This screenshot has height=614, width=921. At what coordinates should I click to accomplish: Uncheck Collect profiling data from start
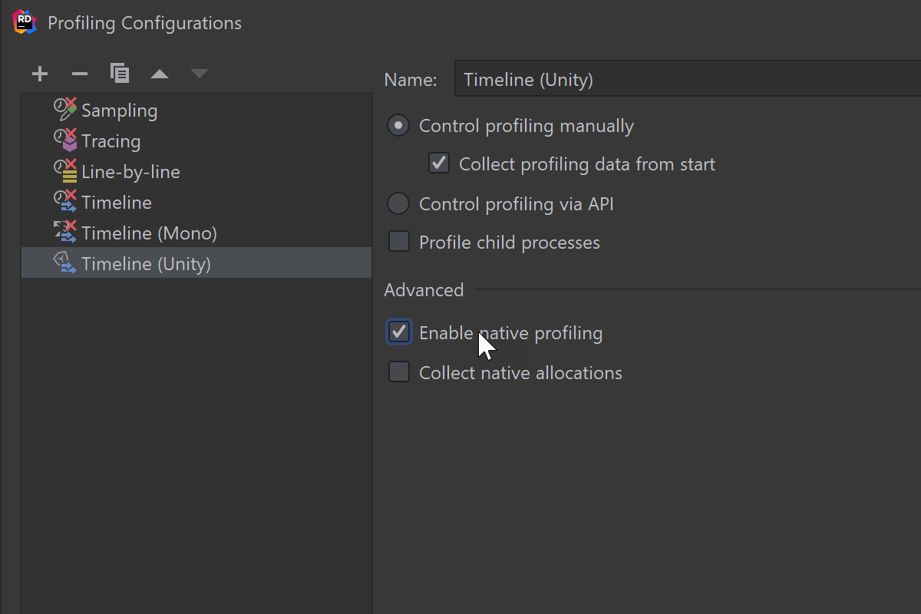click(439, 163)
